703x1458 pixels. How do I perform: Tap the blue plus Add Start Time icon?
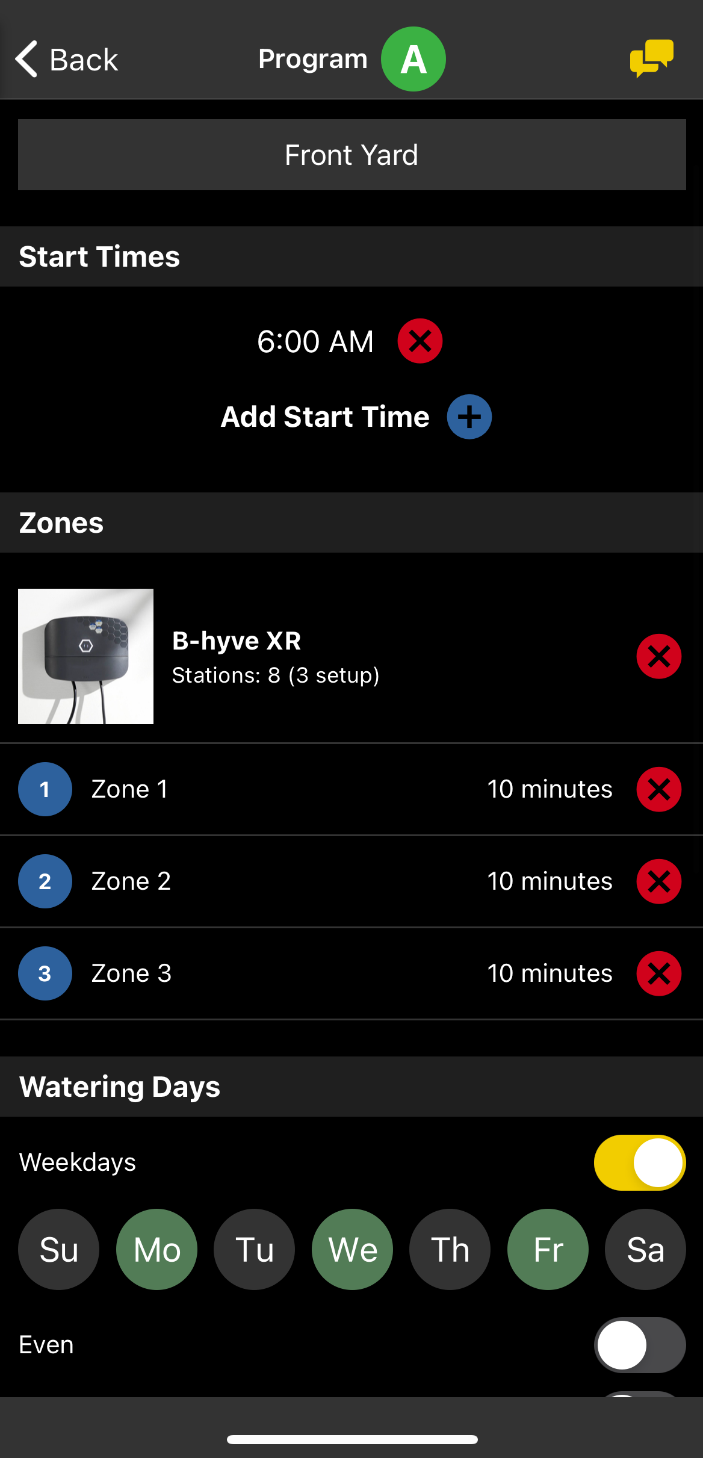pyautogui.click(x=469, y=417)
